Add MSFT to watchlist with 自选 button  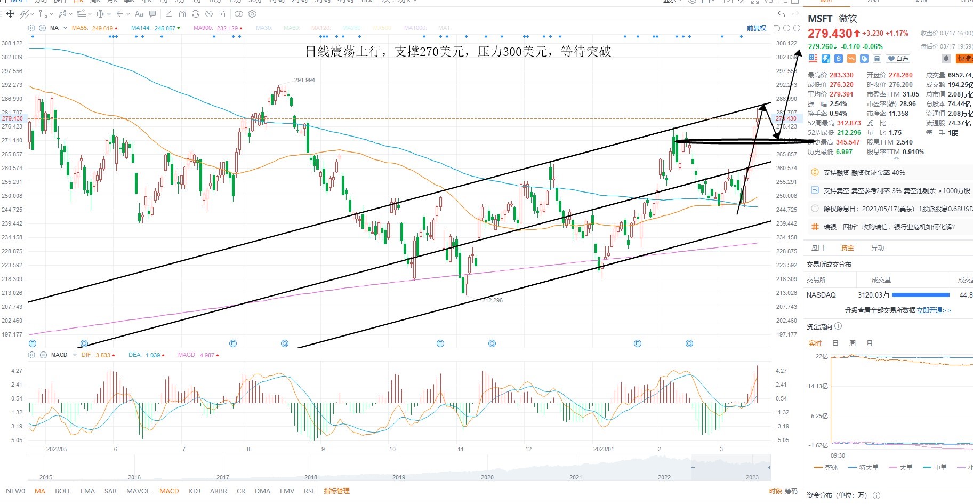pyautogui.click(x=898, y=59)
